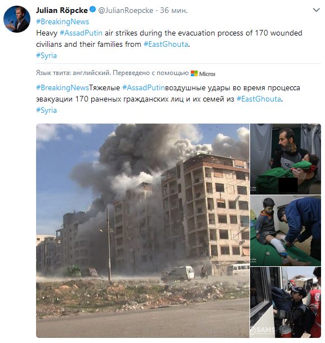Open the tweet options chevron menu
The width and height of the screenshot is (325, 343).
click(x=316, y=10)
